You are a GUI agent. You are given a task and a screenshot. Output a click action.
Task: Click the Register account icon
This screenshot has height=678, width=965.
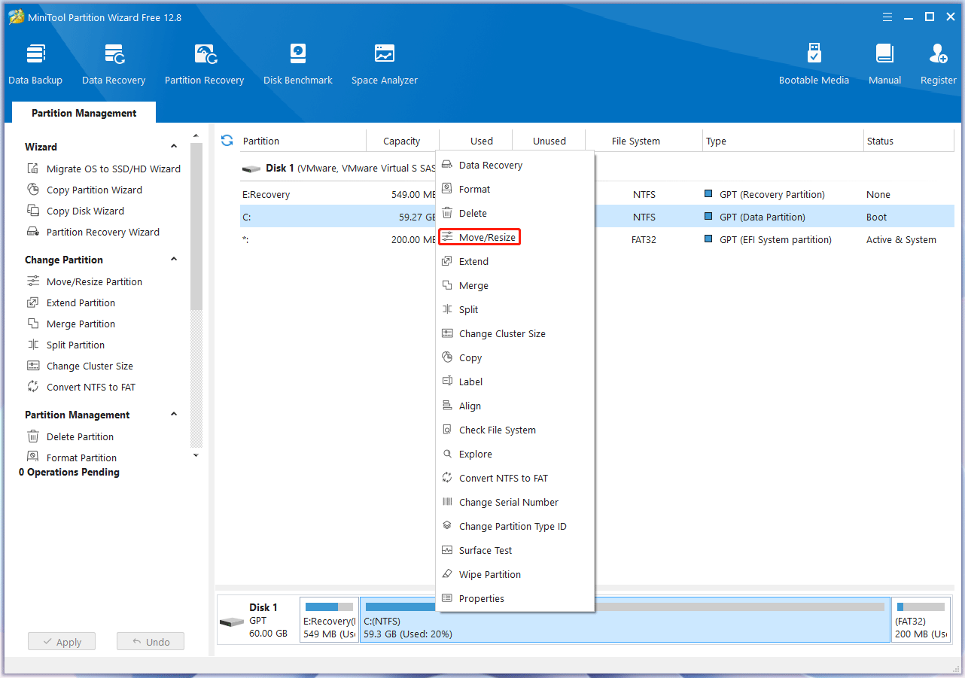tap(938, 63)
